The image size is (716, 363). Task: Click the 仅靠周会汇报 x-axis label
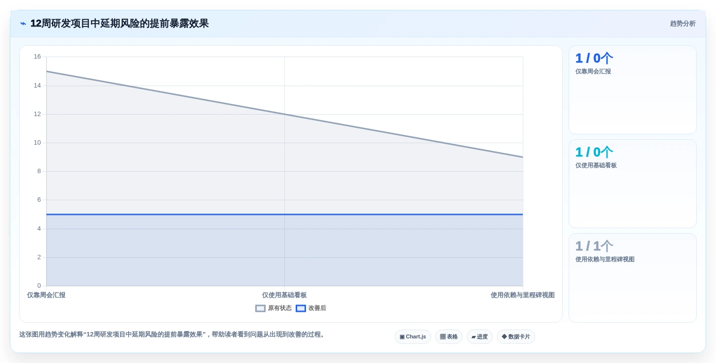46,295
